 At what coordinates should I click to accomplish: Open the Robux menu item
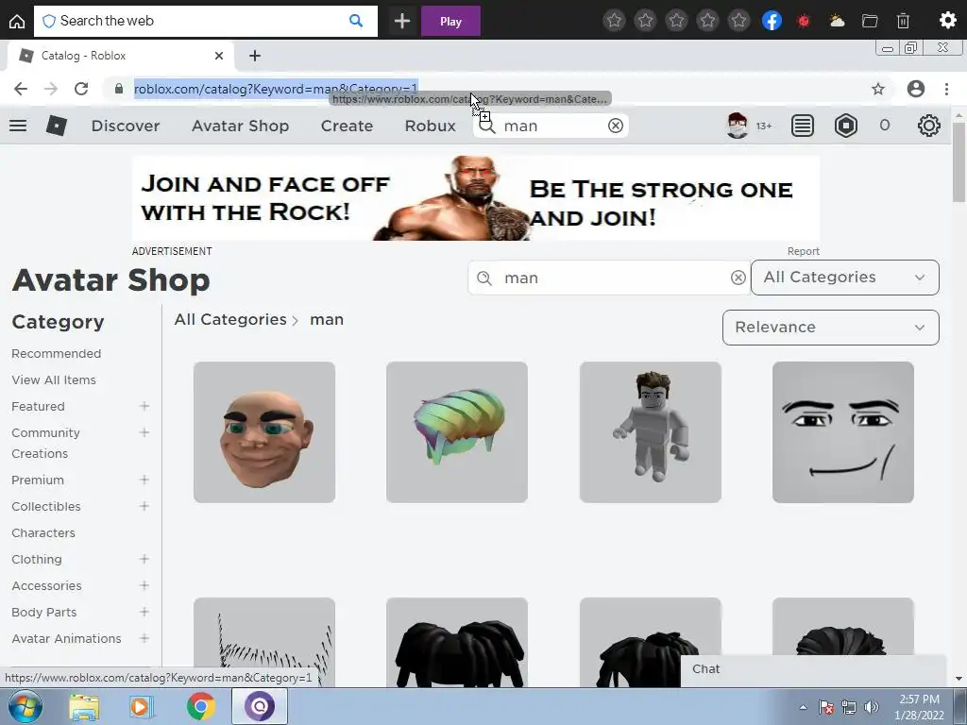(430, 126)
